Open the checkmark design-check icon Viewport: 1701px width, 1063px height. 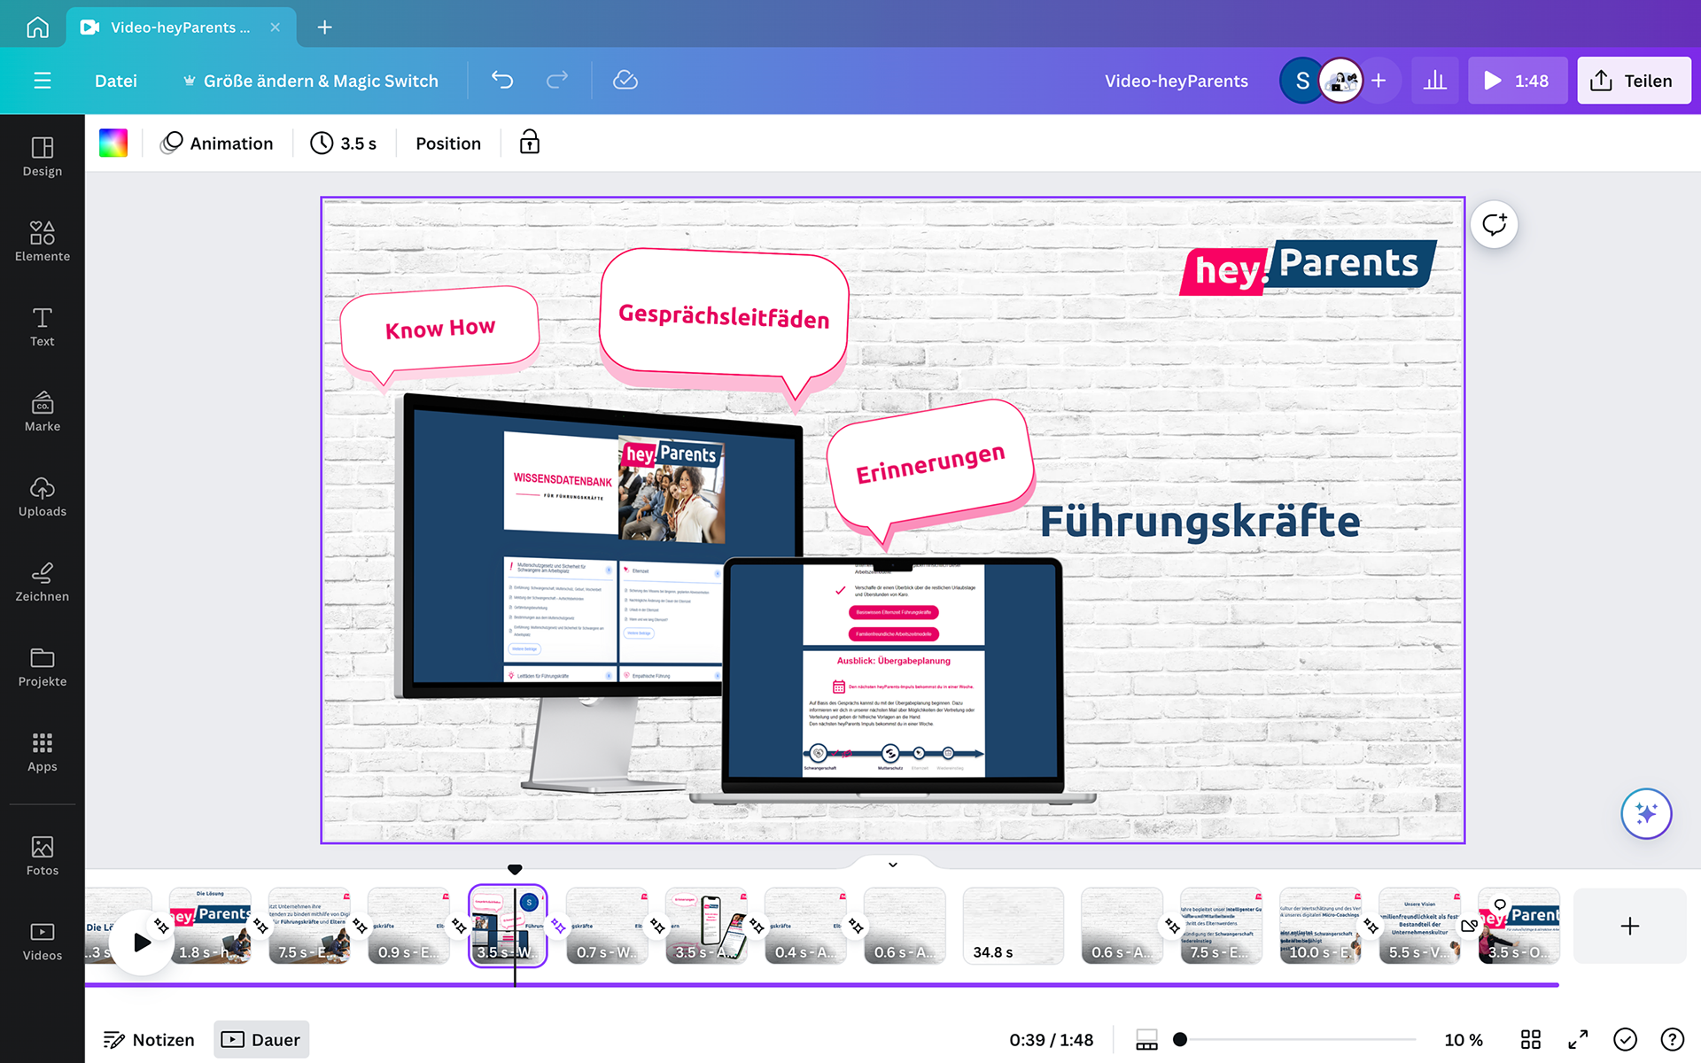click(x=1625, y=1039)
